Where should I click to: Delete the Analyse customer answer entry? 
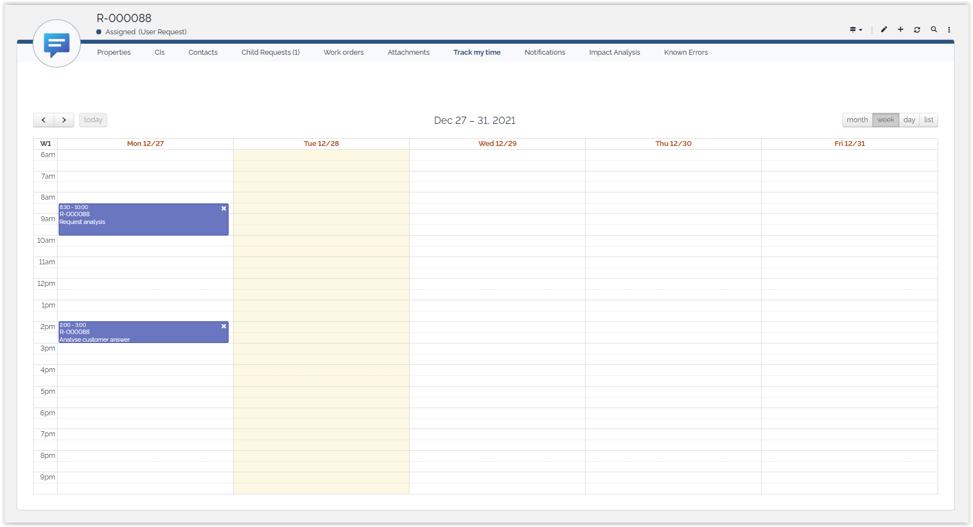pos(224,326)
